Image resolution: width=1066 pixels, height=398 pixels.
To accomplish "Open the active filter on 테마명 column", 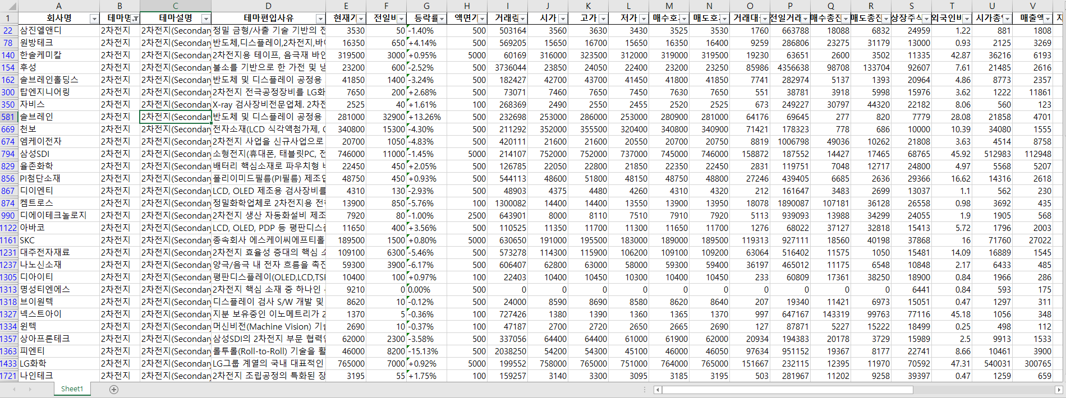I will click(135, 18).
